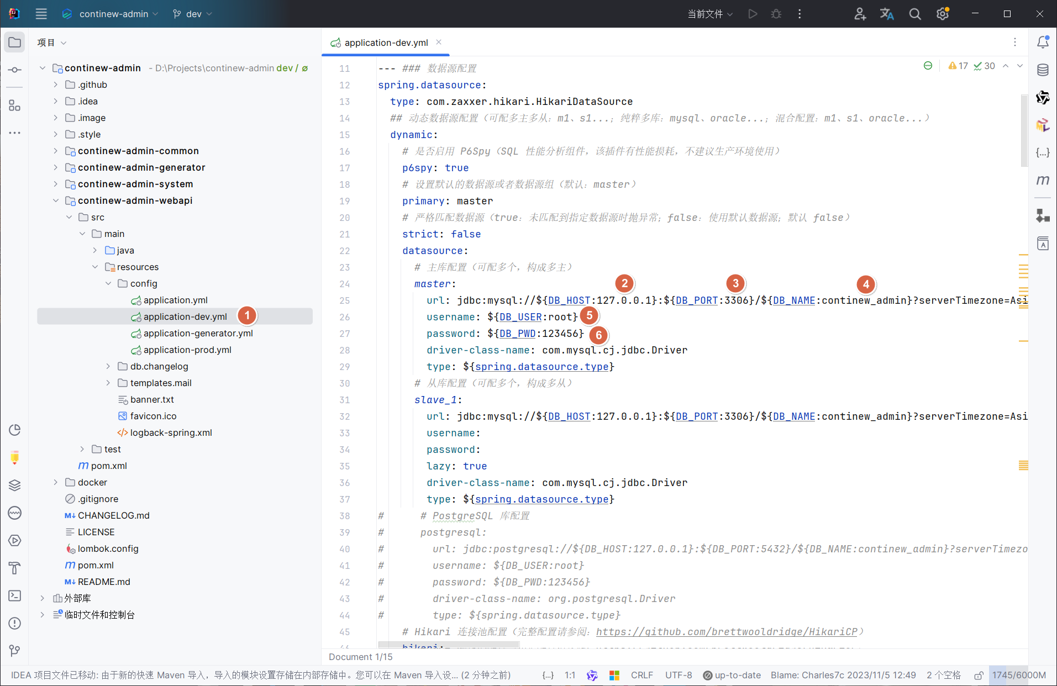Image resolution: width=1057 pixels, height=686 pixels.
Task: Open the Maven tool window
Action: pos(1043,180)
